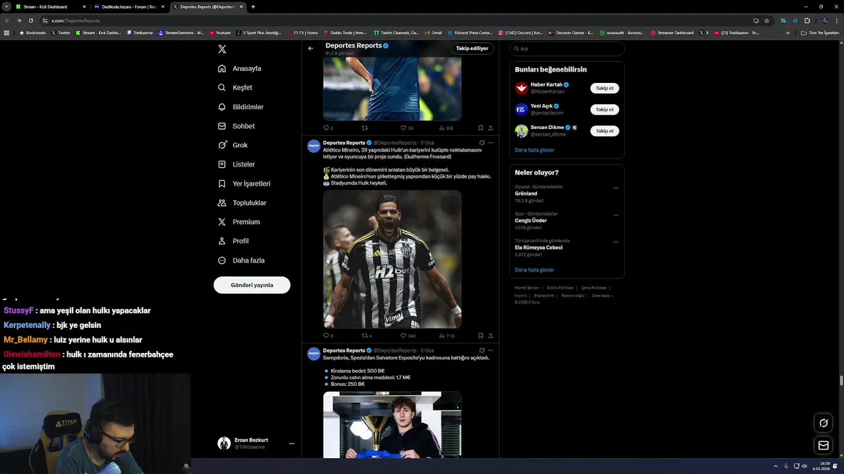Image resolution: width=844 pixels, height=474 pixels.
Task: Open Deportes Reports avatar on Hulk post
Action: 314,146
